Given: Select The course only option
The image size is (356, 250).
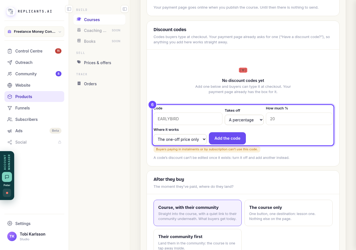Looking at the screenshot, I should click(288, 213).
